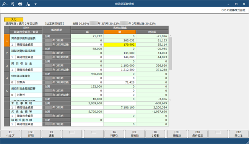
Task: Click the F2 印刷 button
Action: coord(31,134)
